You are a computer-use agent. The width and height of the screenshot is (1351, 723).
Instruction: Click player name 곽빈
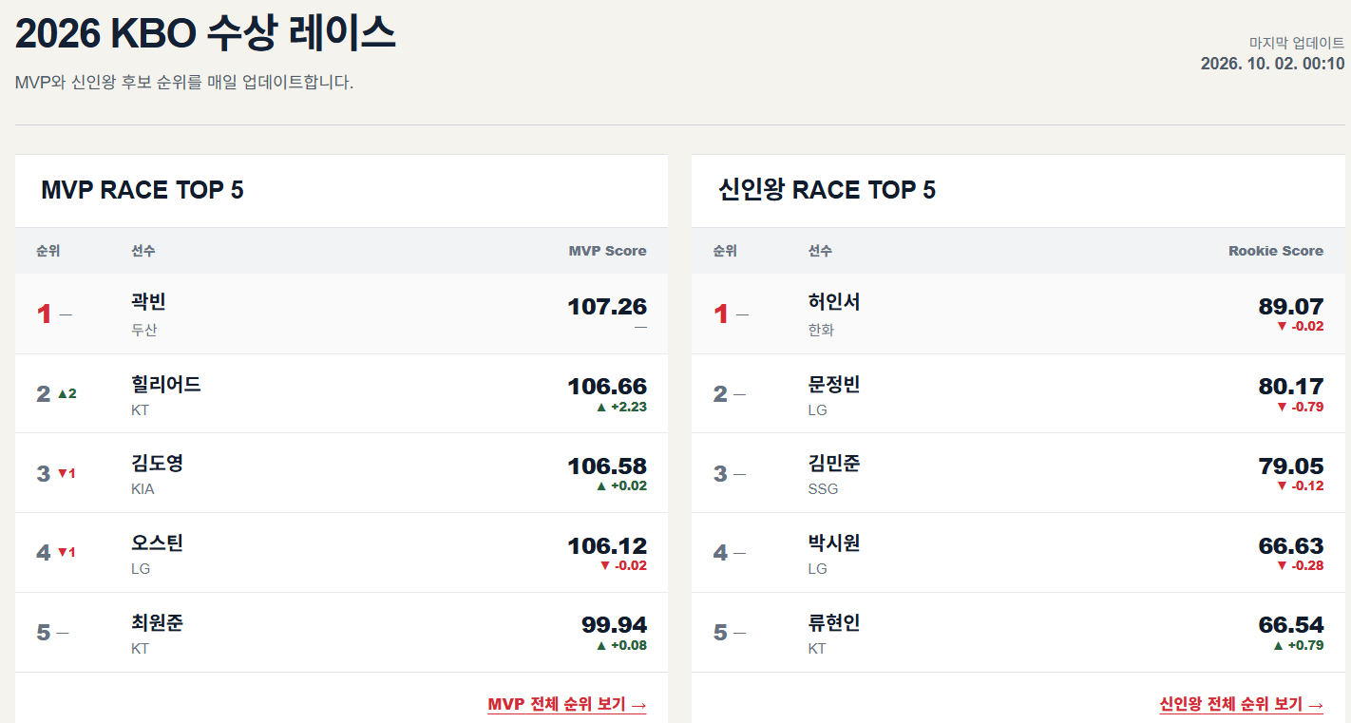click(148, 302)
